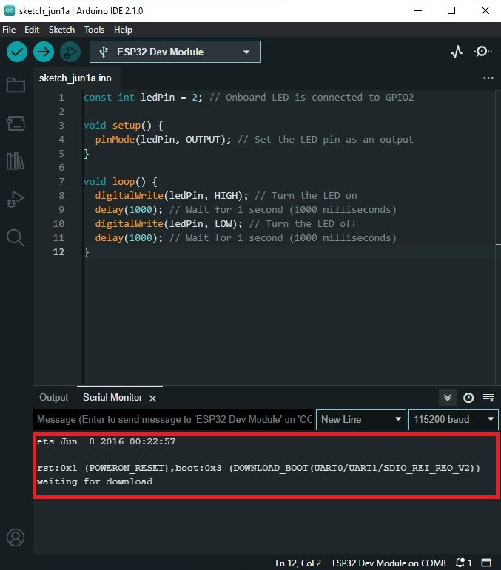501x570 pixels.
Task: Minimize the Arduino IDE window
Action: (x=418, y=10)
